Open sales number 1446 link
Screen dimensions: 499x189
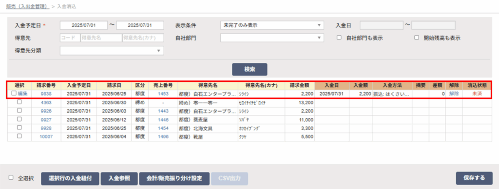pos(163,120)
